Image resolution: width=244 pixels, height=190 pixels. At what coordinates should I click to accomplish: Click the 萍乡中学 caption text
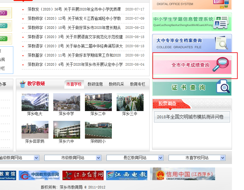tap(67, 114)
